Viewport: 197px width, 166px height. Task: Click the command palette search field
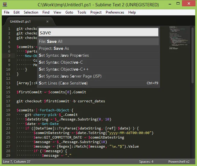98,32
